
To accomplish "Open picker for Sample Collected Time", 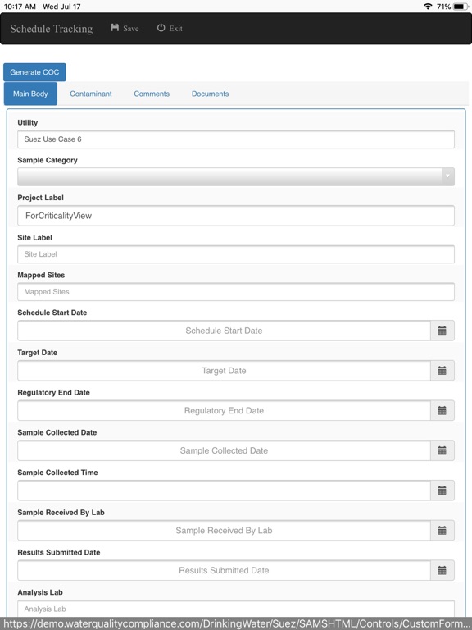I will 442,491.
